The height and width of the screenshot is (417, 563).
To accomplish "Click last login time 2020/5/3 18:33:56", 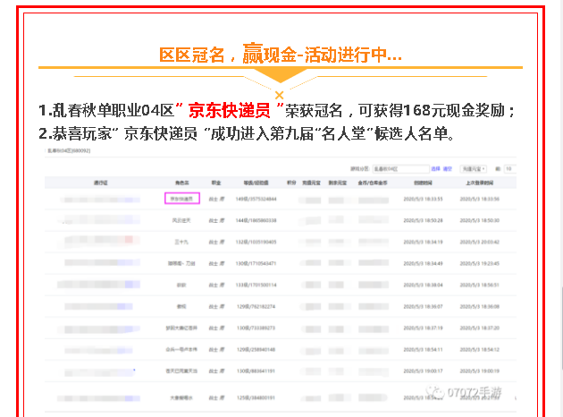I will tap(480, 199).
